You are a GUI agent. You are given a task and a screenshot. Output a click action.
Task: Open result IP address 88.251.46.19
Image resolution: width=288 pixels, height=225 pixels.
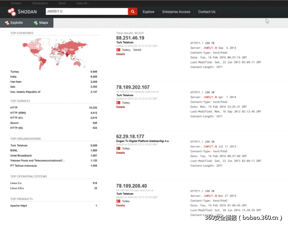coord(130,38)
